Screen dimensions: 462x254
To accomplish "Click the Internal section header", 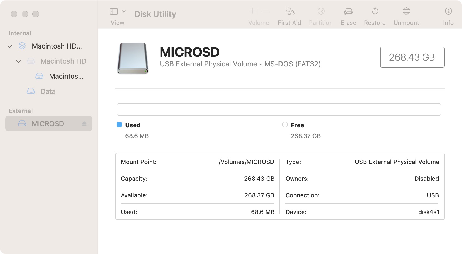I will (x=20, y=33).
